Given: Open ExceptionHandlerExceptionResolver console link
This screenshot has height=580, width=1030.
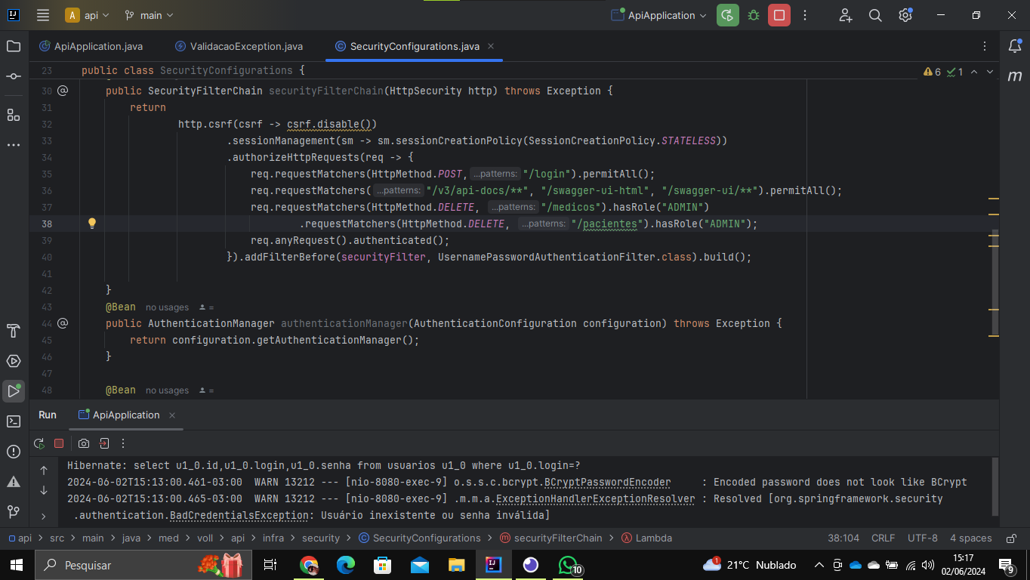Looking at the screenshot, I should (x=595, y=499).
